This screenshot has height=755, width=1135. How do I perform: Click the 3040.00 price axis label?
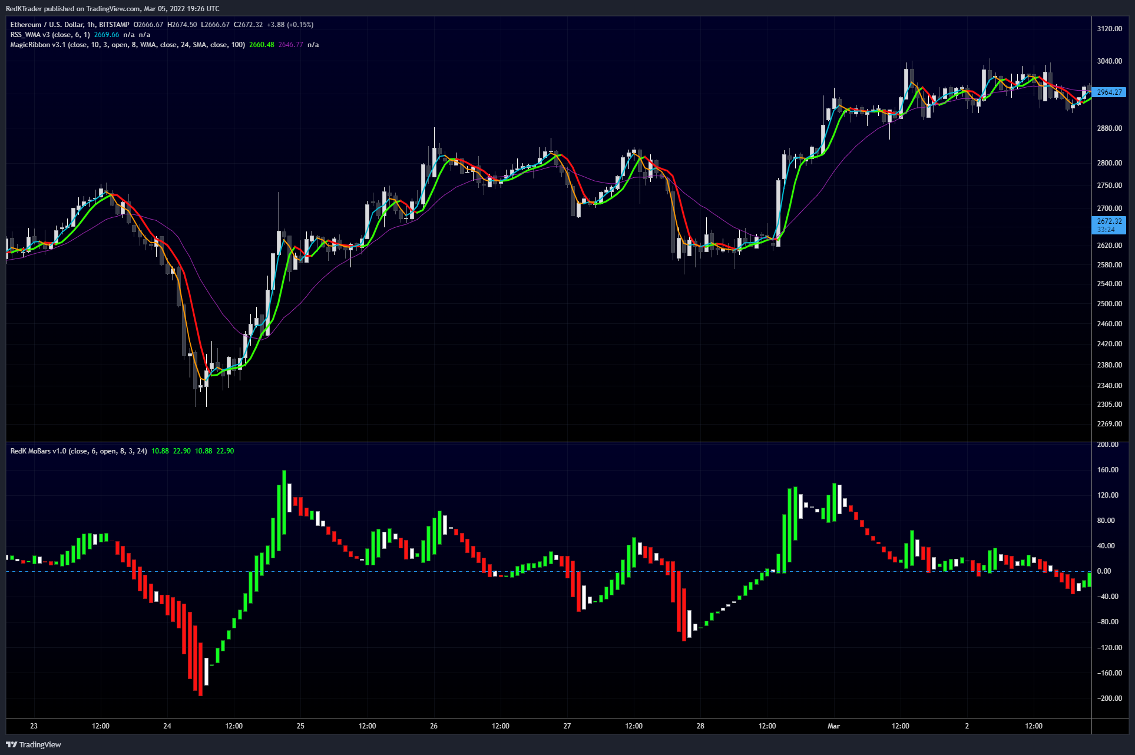tap(1109, 61)
